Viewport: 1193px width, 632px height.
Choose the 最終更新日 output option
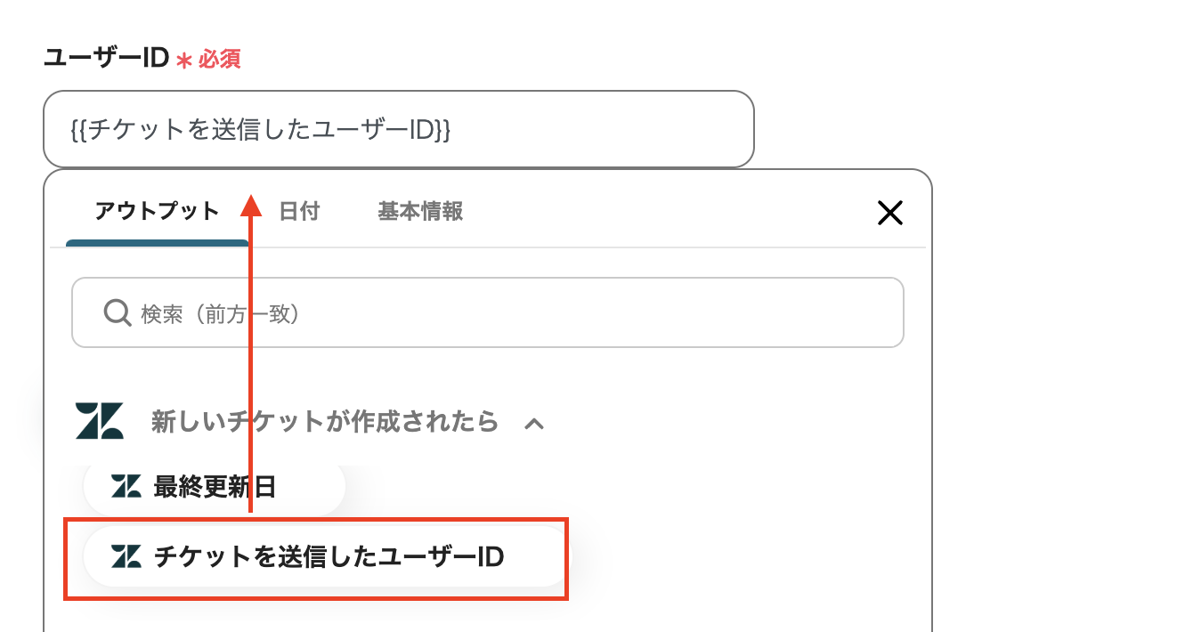pos(215,487)
